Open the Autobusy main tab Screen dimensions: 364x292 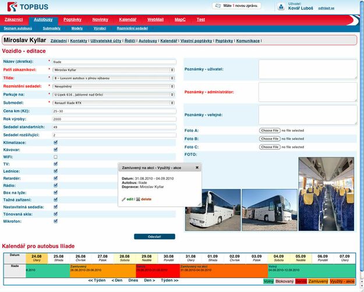43,20
